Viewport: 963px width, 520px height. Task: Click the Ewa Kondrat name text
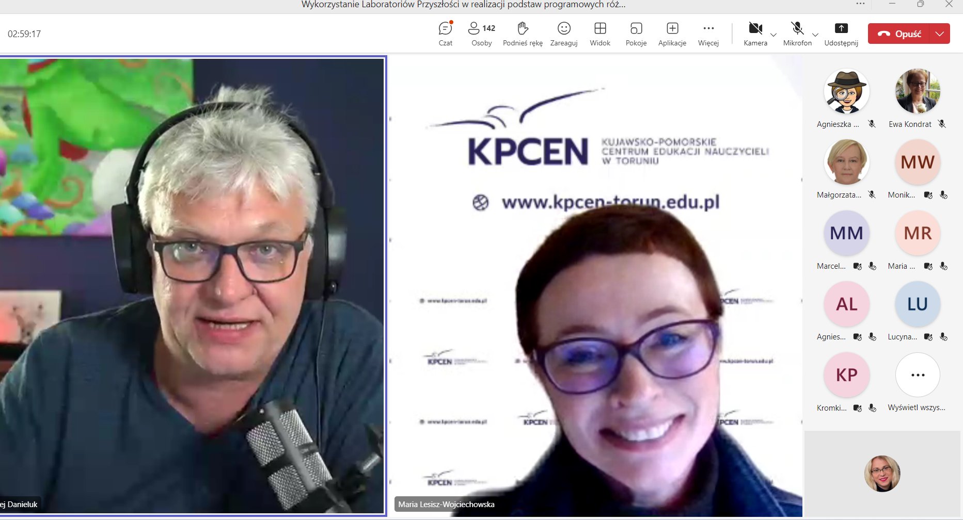pyautogui.click(x=910, y=124)
